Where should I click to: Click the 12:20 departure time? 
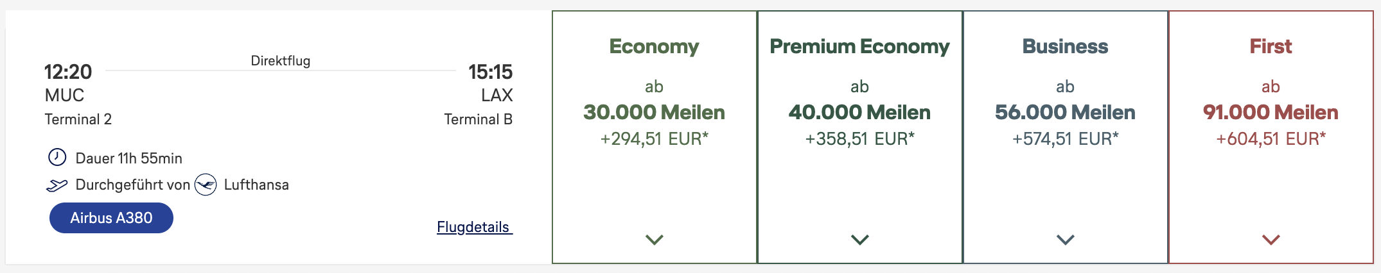(68, 72)
